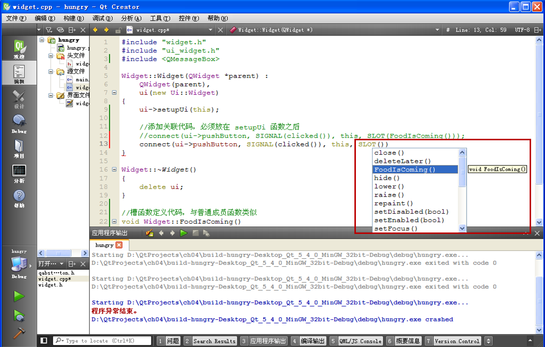
Task: Fold the Widget constructor at line 7
Action: pos(114,93)
